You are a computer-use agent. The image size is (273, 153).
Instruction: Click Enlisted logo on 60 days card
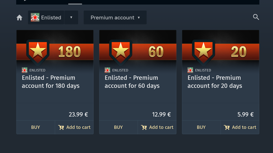tap(107, 70)
